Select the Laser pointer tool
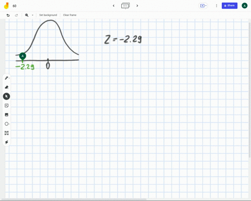 (x=7, y=142)
